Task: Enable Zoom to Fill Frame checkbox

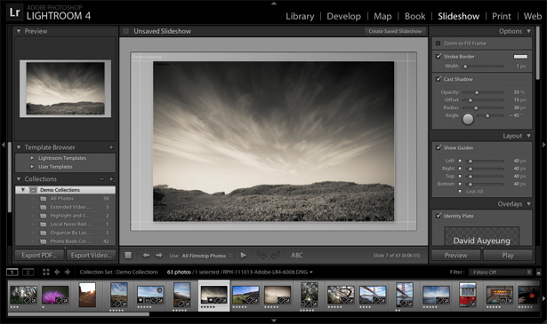Action: [438, 43]
